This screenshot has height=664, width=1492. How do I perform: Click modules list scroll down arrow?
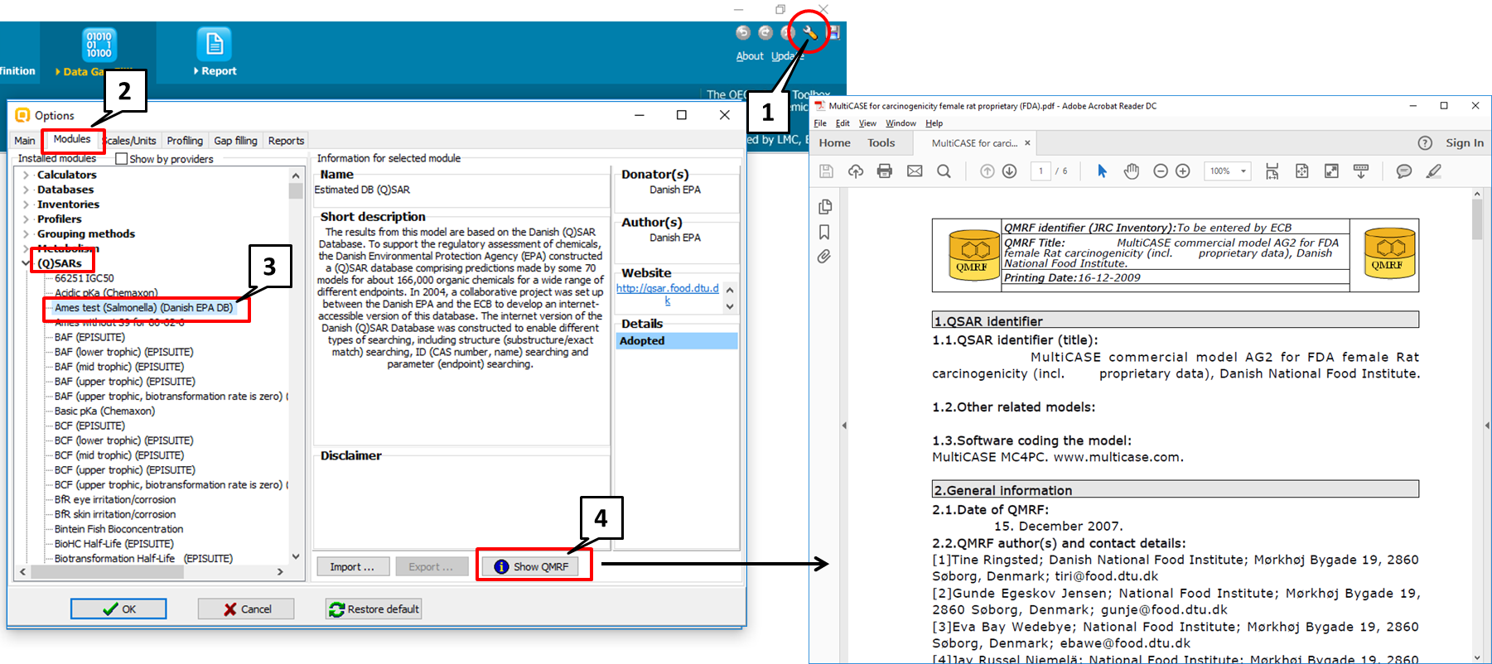[296, 556]
